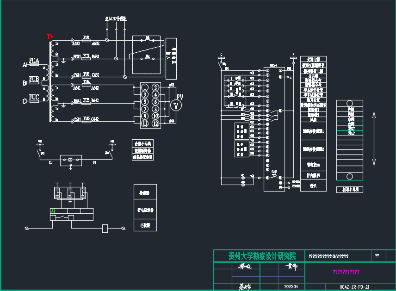The height and width of the screenshot is (291, 396).
Task: Click the 柜顶小母线 caption box
Action: click(x=350, y=190)
